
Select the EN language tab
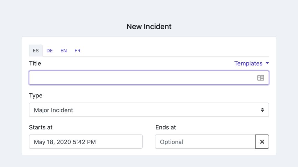[63, 50]
